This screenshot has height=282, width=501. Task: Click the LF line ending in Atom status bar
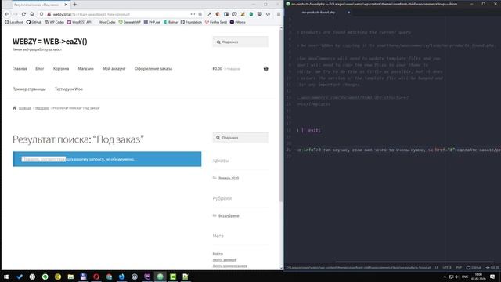tap(437, 267)
